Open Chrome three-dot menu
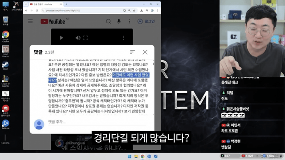This screenshot has height=160, width=285. pos(158,11)
